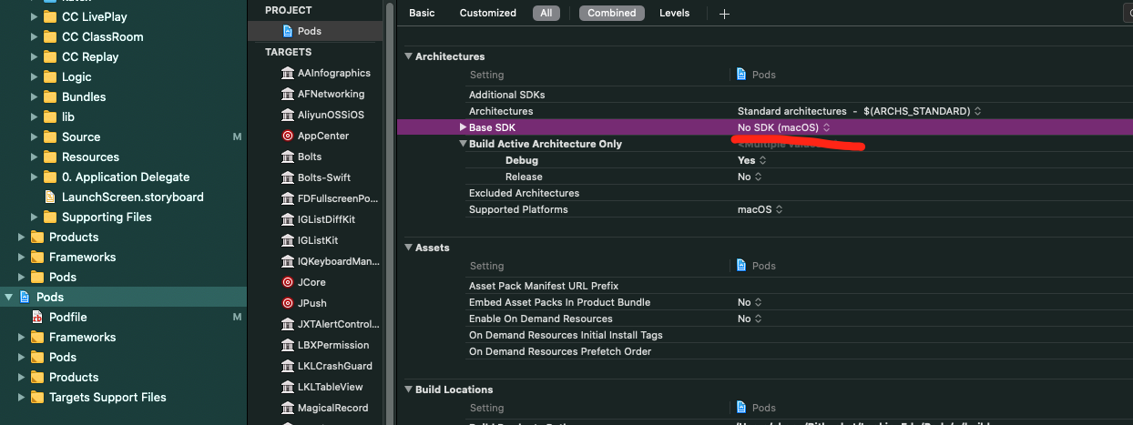Click the JCore target icon
This screenshot has height=425, width=1133.
288,282
